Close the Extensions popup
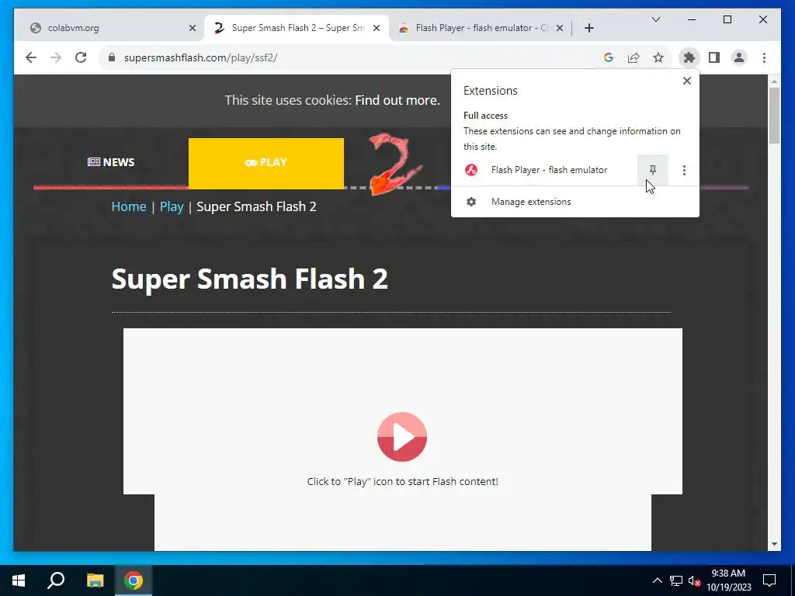 point(687,81)
